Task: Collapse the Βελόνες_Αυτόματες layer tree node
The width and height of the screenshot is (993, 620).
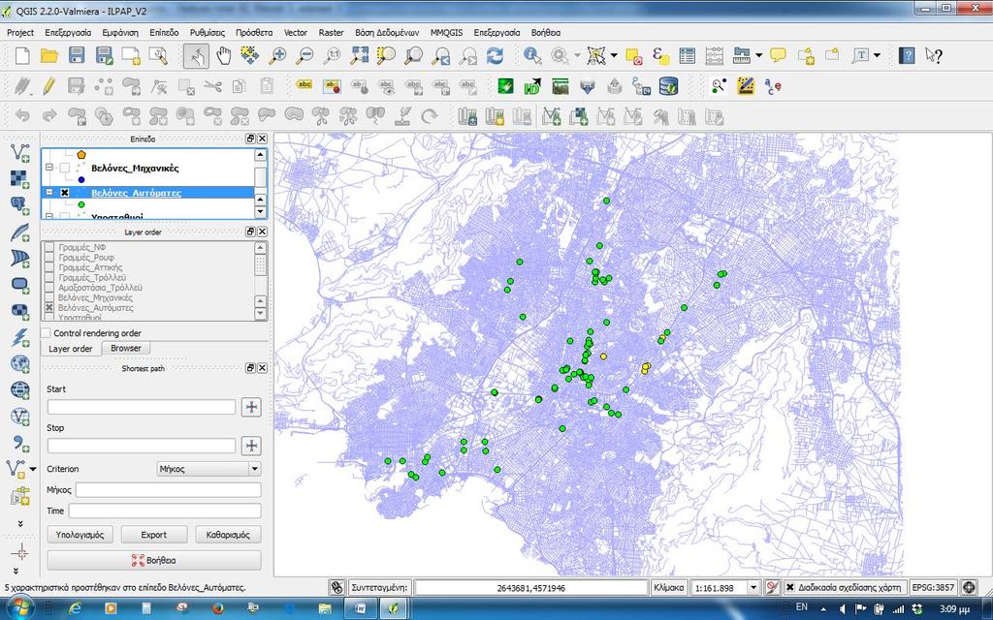Action: click(49, 193)
